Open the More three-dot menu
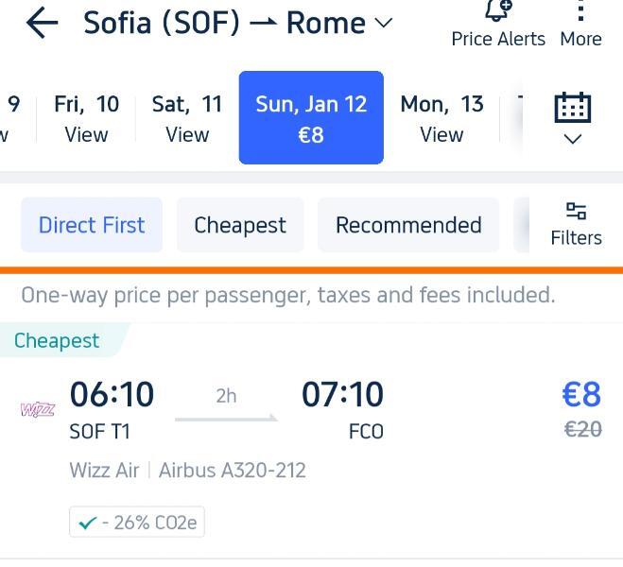This screenshot has width=623, height=567. [580, 11]
